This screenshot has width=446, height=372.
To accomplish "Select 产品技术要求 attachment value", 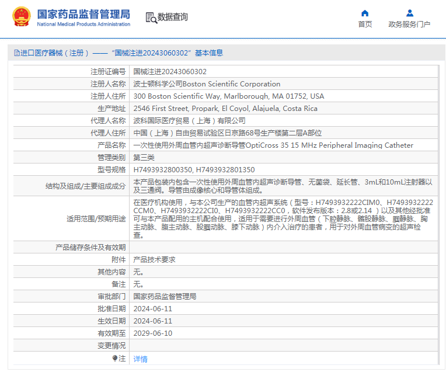I will click(155, 259).
